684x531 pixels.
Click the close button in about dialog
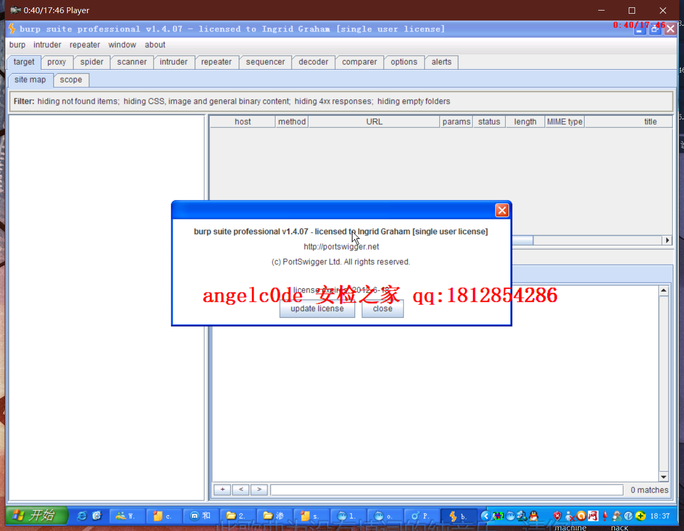coord(383,308)
